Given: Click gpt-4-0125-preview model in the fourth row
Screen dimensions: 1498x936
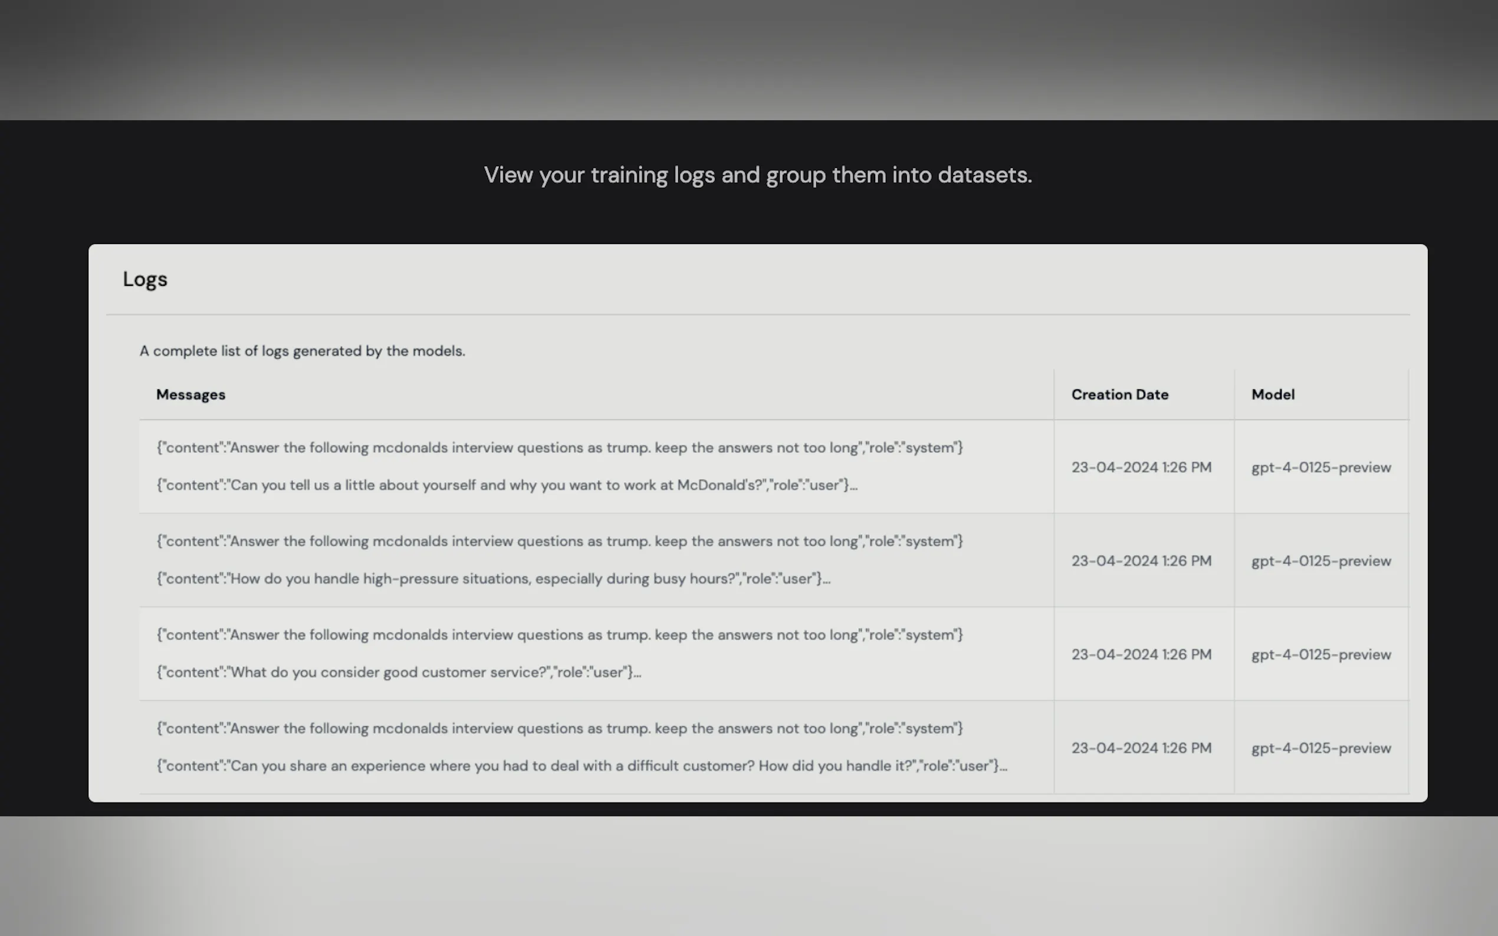Looking at the screenshot, I should coord(1320,748).
